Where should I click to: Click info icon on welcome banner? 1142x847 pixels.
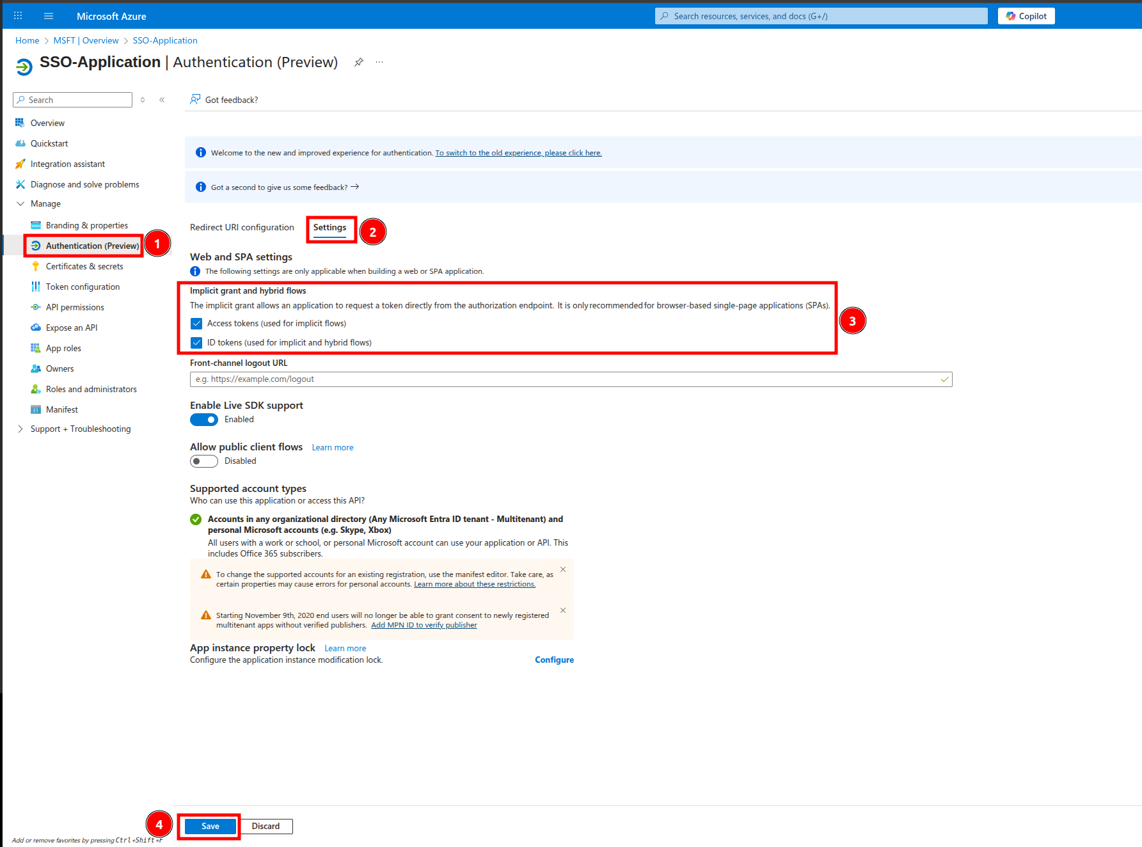[201, 152]
